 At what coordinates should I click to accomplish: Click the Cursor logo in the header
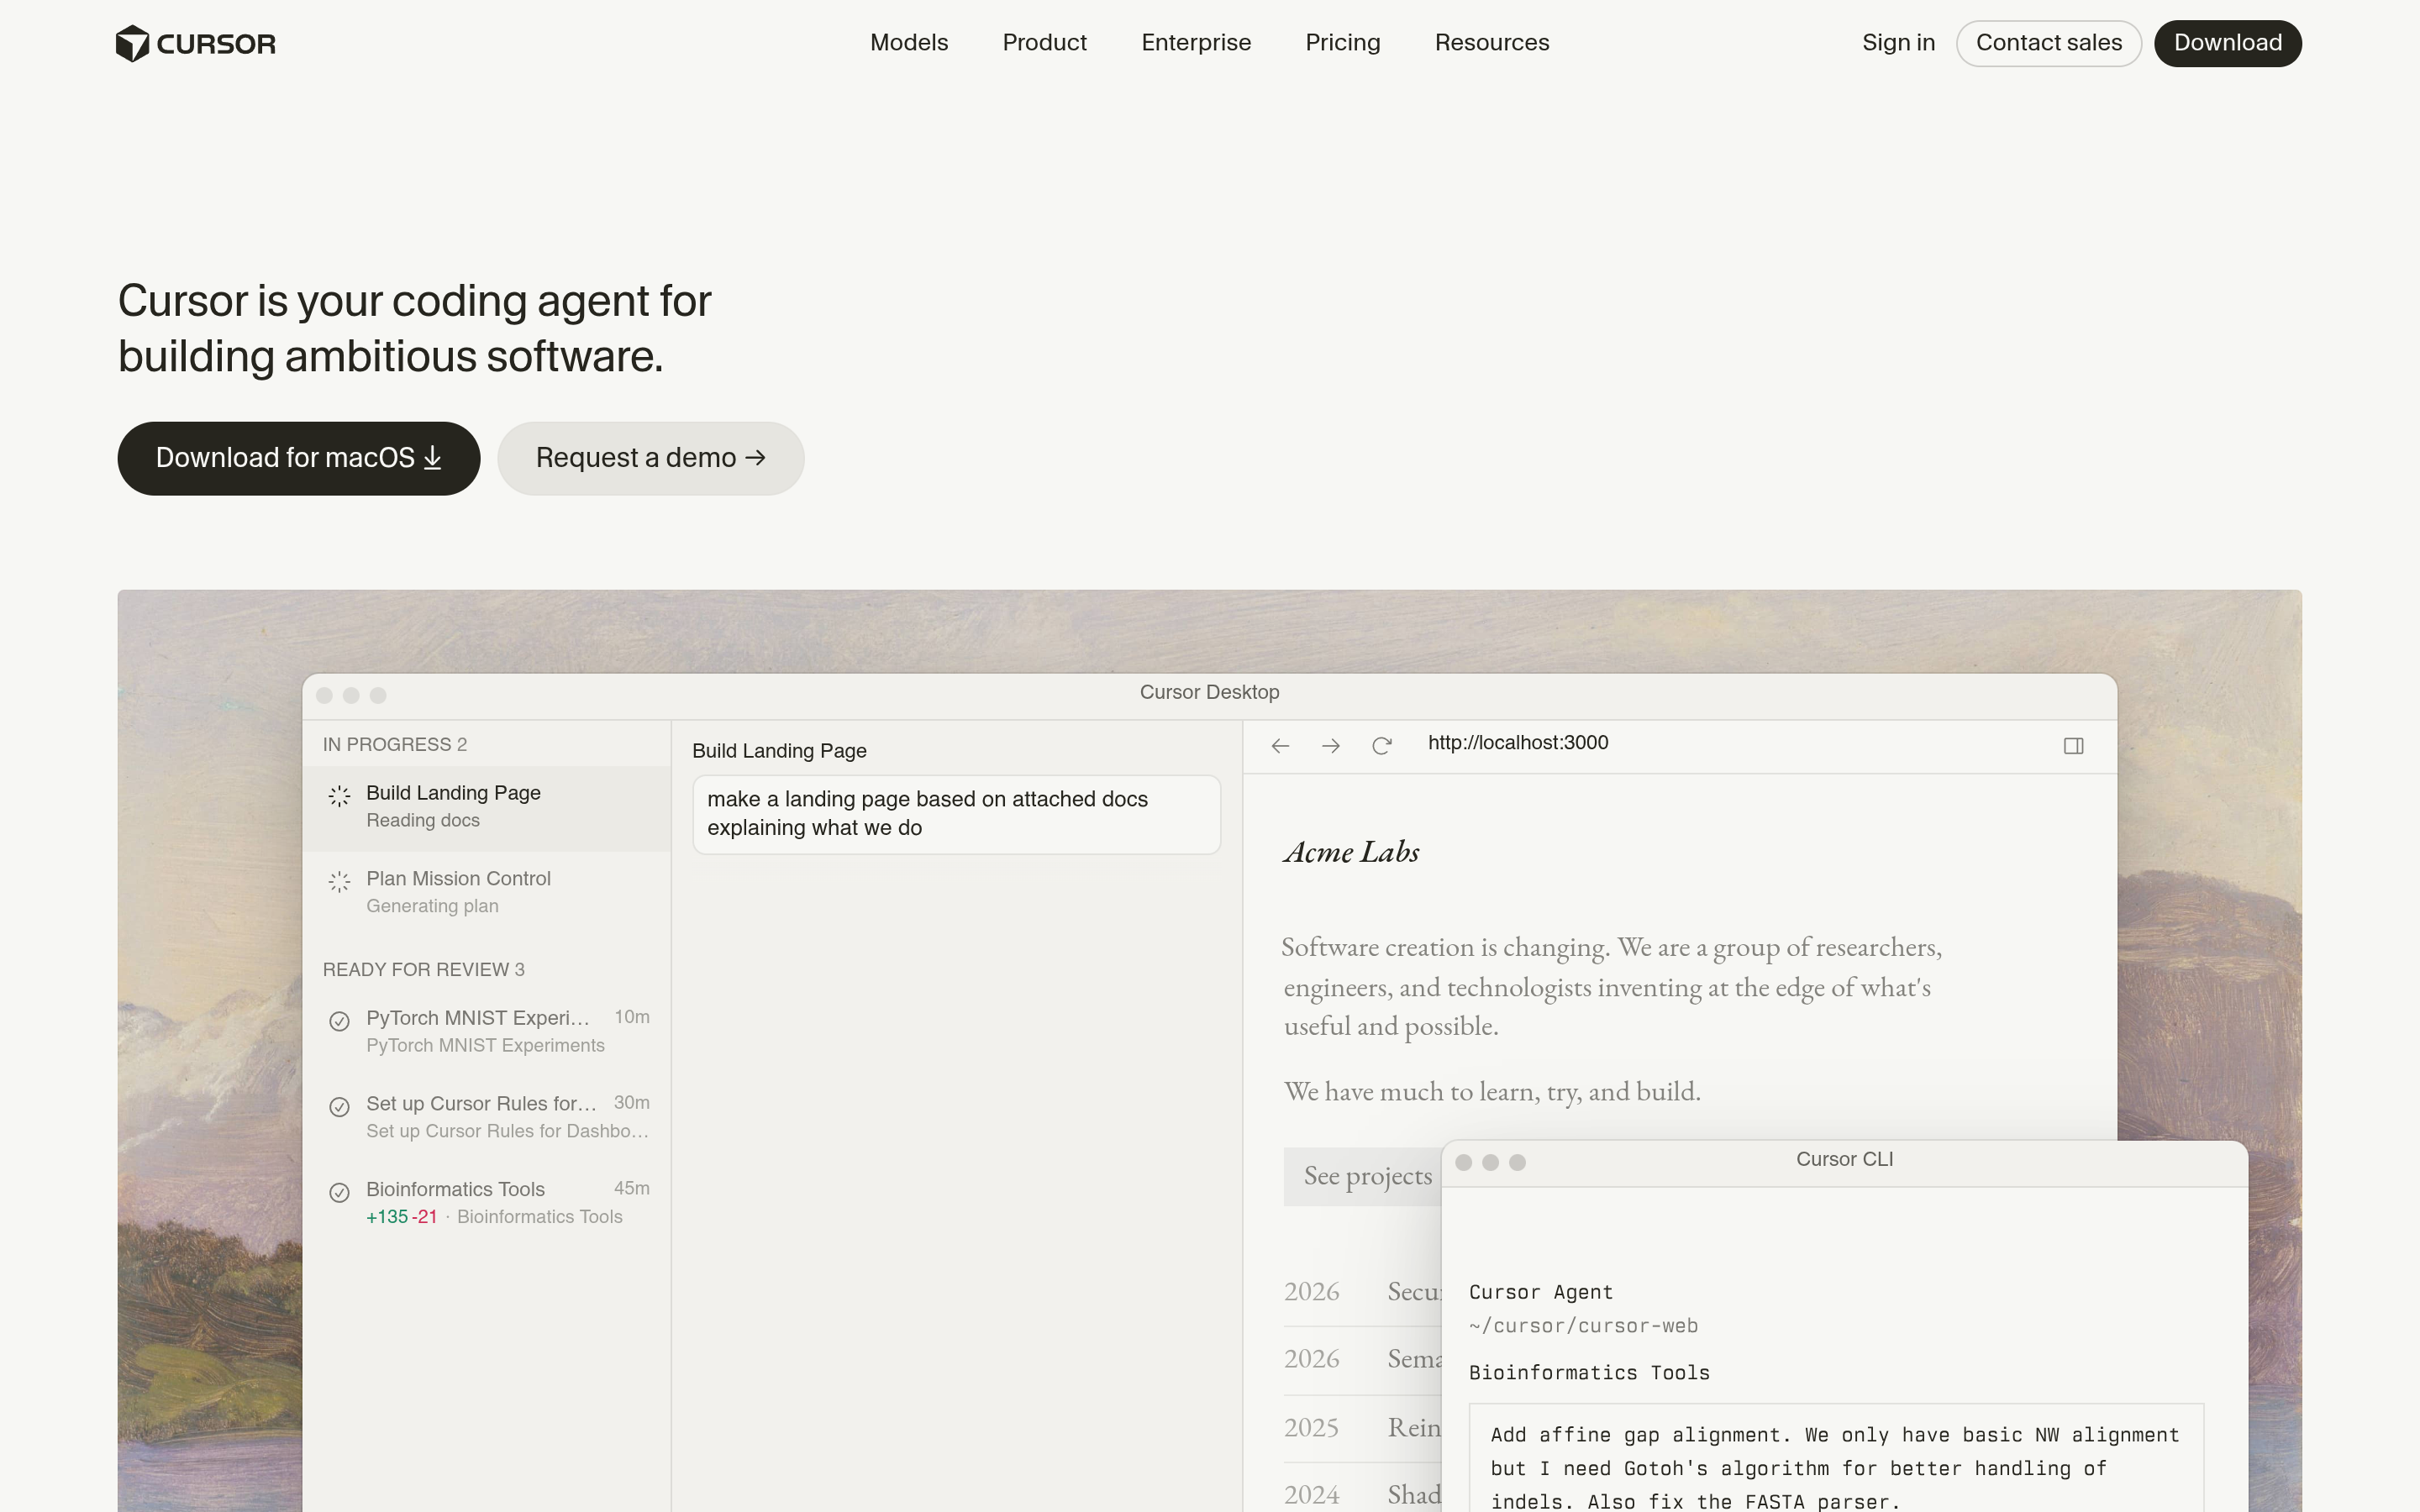click(x=196, y=43)
